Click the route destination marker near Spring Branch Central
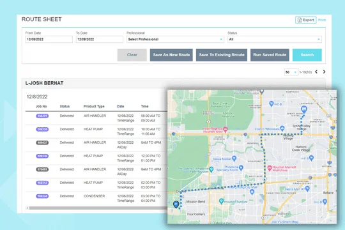The image size is (345, 230). tap(304, 109)
